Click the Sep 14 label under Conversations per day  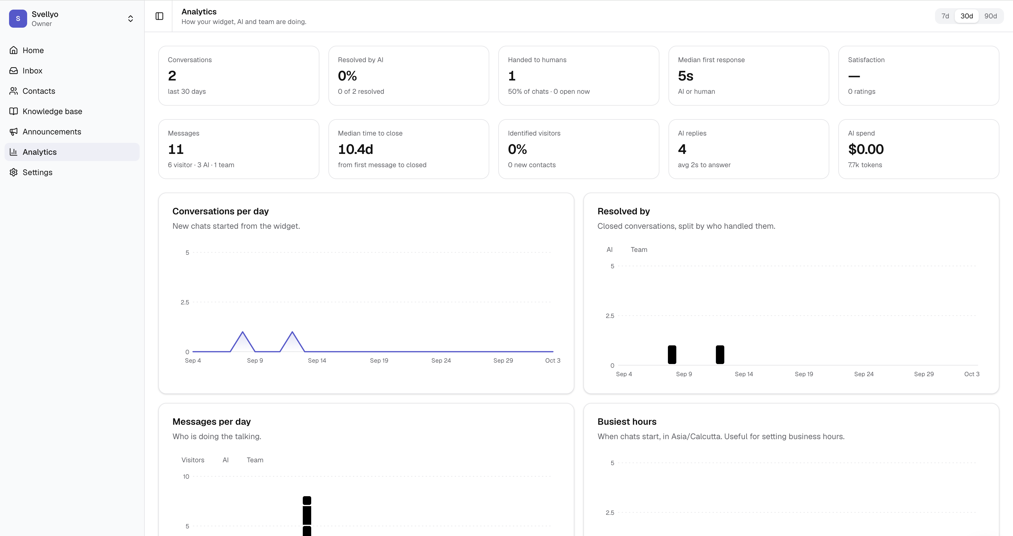tap(317, 360)
